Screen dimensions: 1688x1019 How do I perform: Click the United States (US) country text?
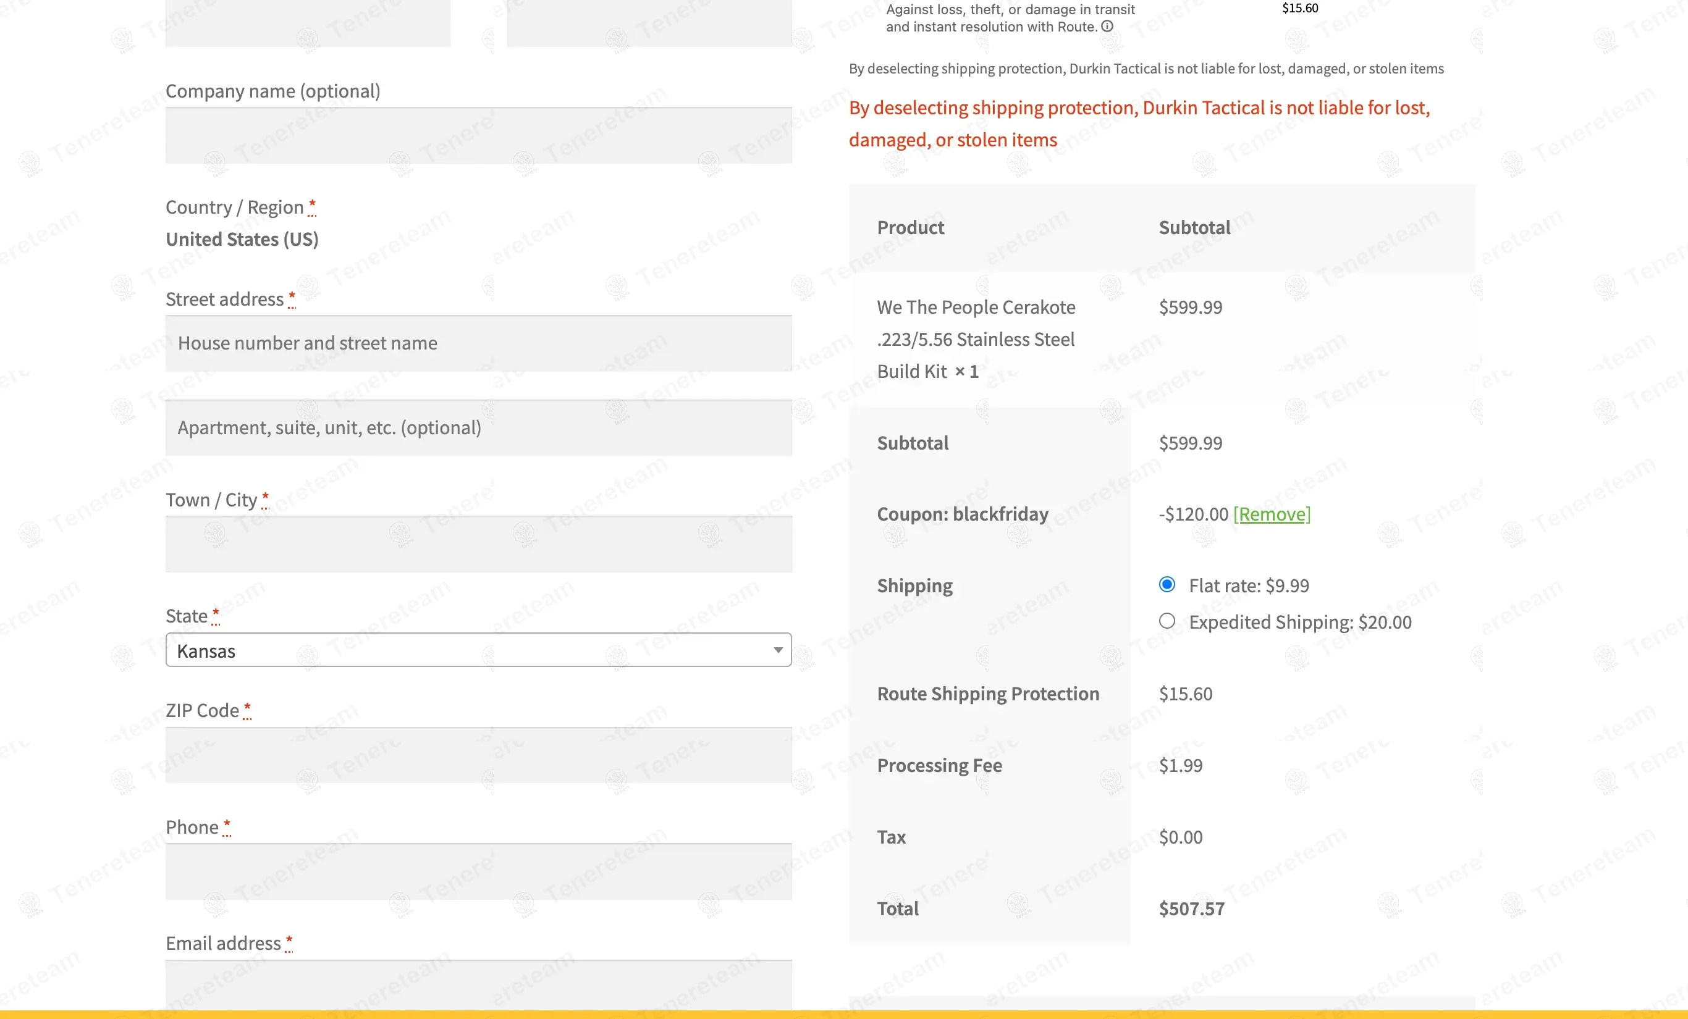pos(242,240)
